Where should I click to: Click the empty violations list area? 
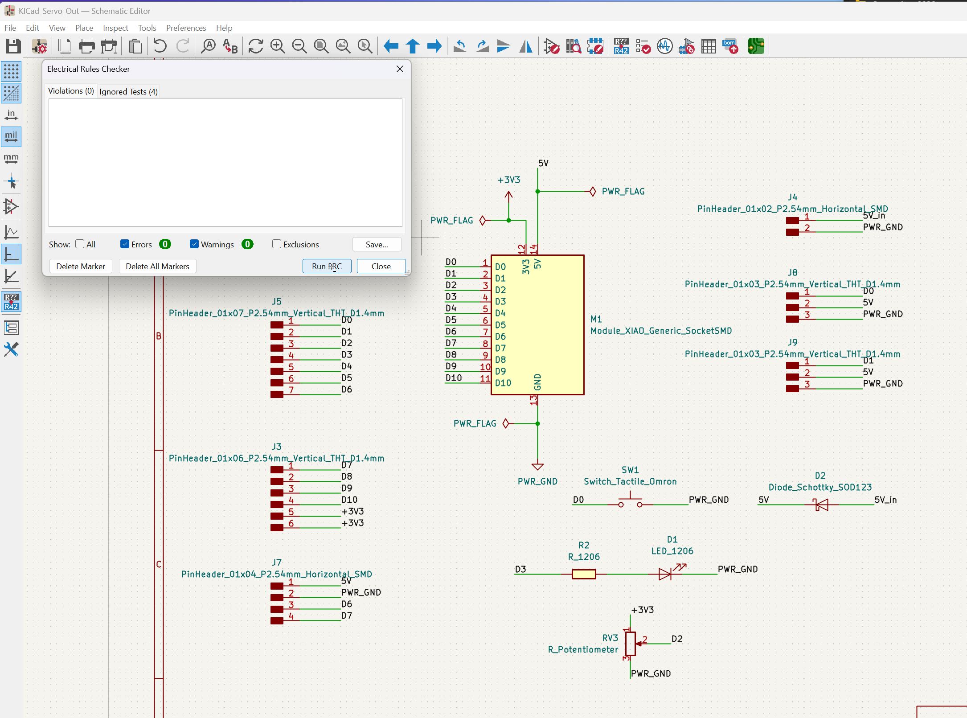pyautogui.click(x=225, y=163)
